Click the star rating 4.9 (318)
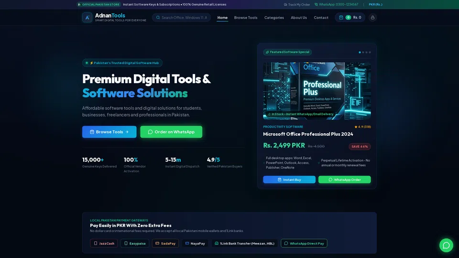This screenshot has height=258, width=459. [363, 127]
